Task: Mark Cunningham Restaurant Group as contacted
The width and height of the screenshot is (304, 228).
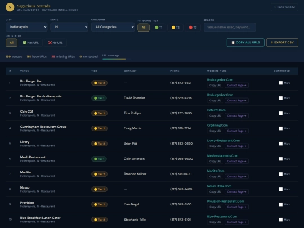Action: [x=280, y=128]
